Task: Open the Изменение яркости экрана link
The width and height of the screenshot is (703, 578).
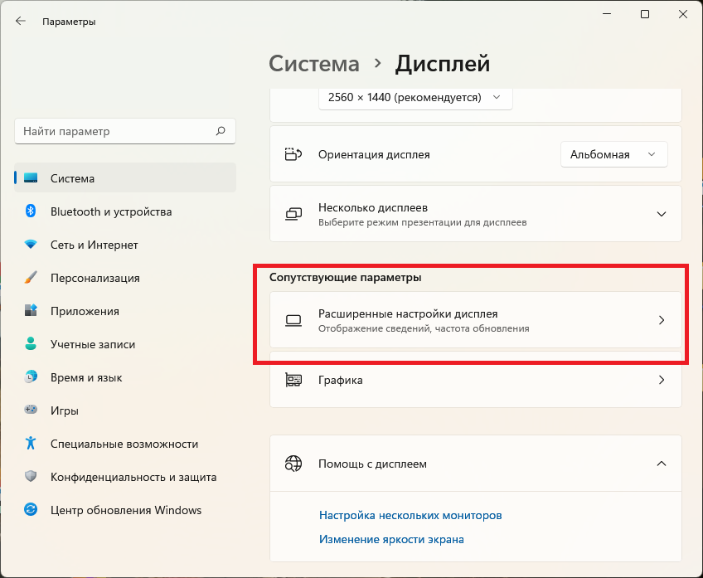Action: tap(391, 539)
